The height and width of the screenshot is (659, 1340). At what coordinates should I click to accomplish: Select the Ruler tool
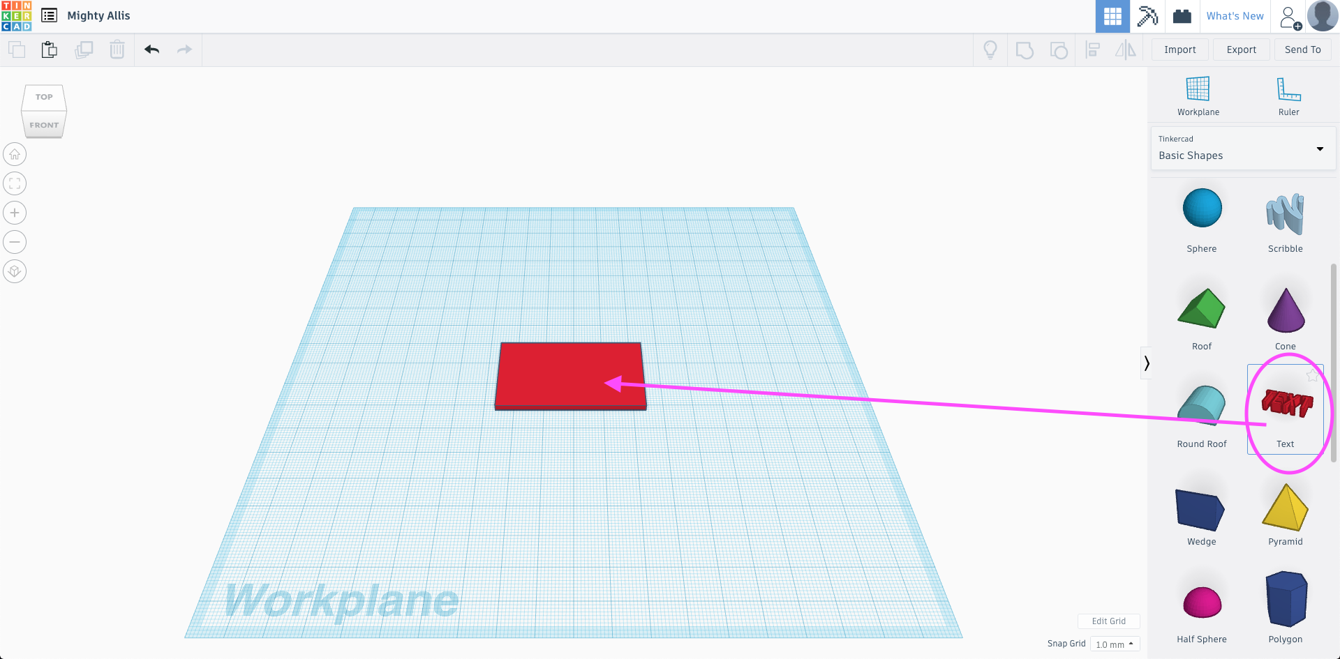pyautogui.click(x=1288, y=94)
